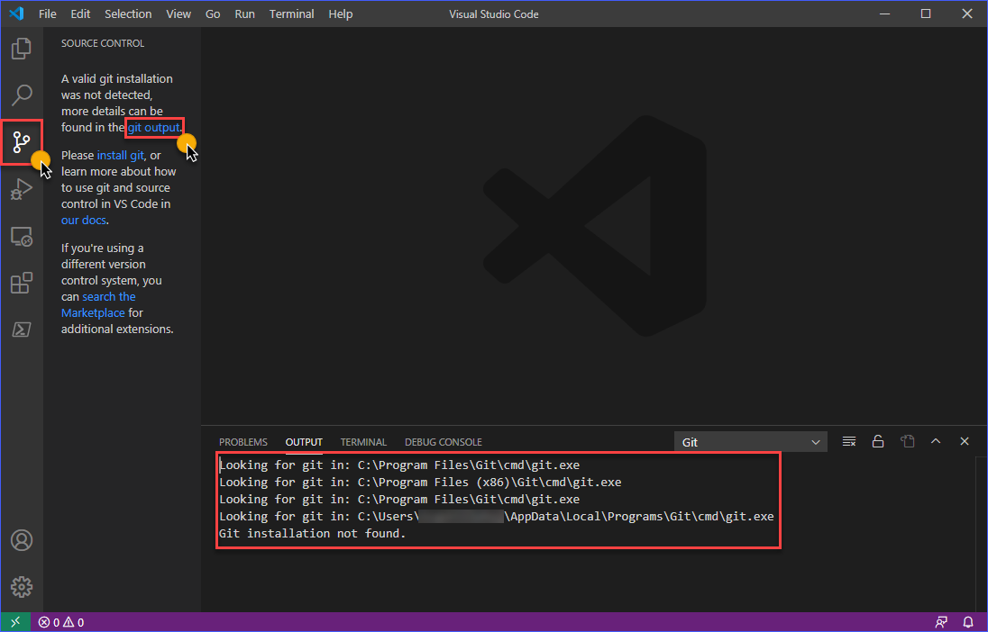Open the Run and Debug view
This screenshot has height=632, width=988.
[x=22, y=189]
